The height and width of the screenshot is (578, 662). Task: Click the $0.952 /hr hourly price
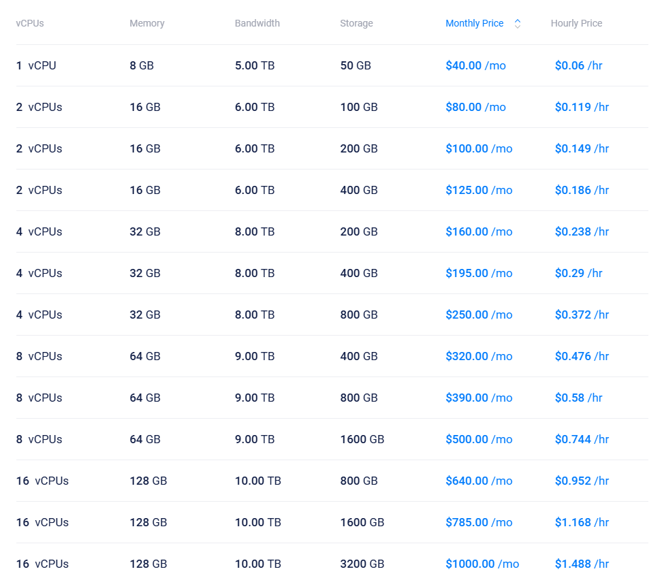[582, 481]
